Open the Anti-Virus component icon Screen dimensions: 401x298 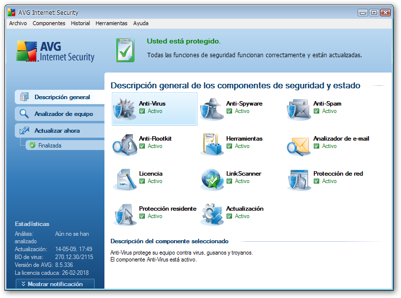pos(125,109)
